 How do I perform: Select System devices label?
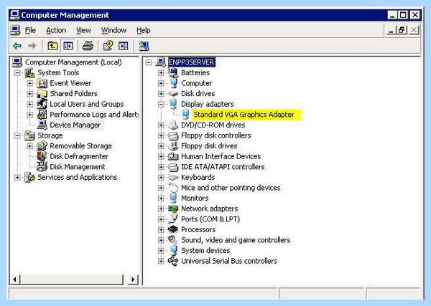pyautogui.click(x=205, y=250)
